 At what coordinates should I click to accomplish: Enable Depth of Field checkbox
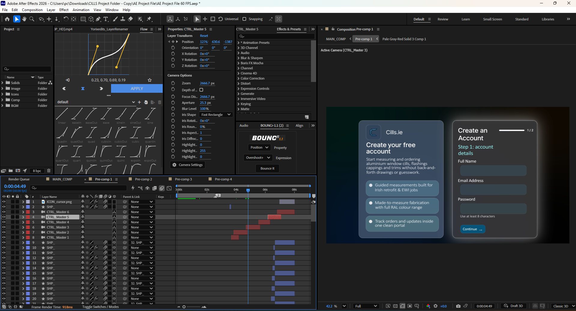[201, 90]
